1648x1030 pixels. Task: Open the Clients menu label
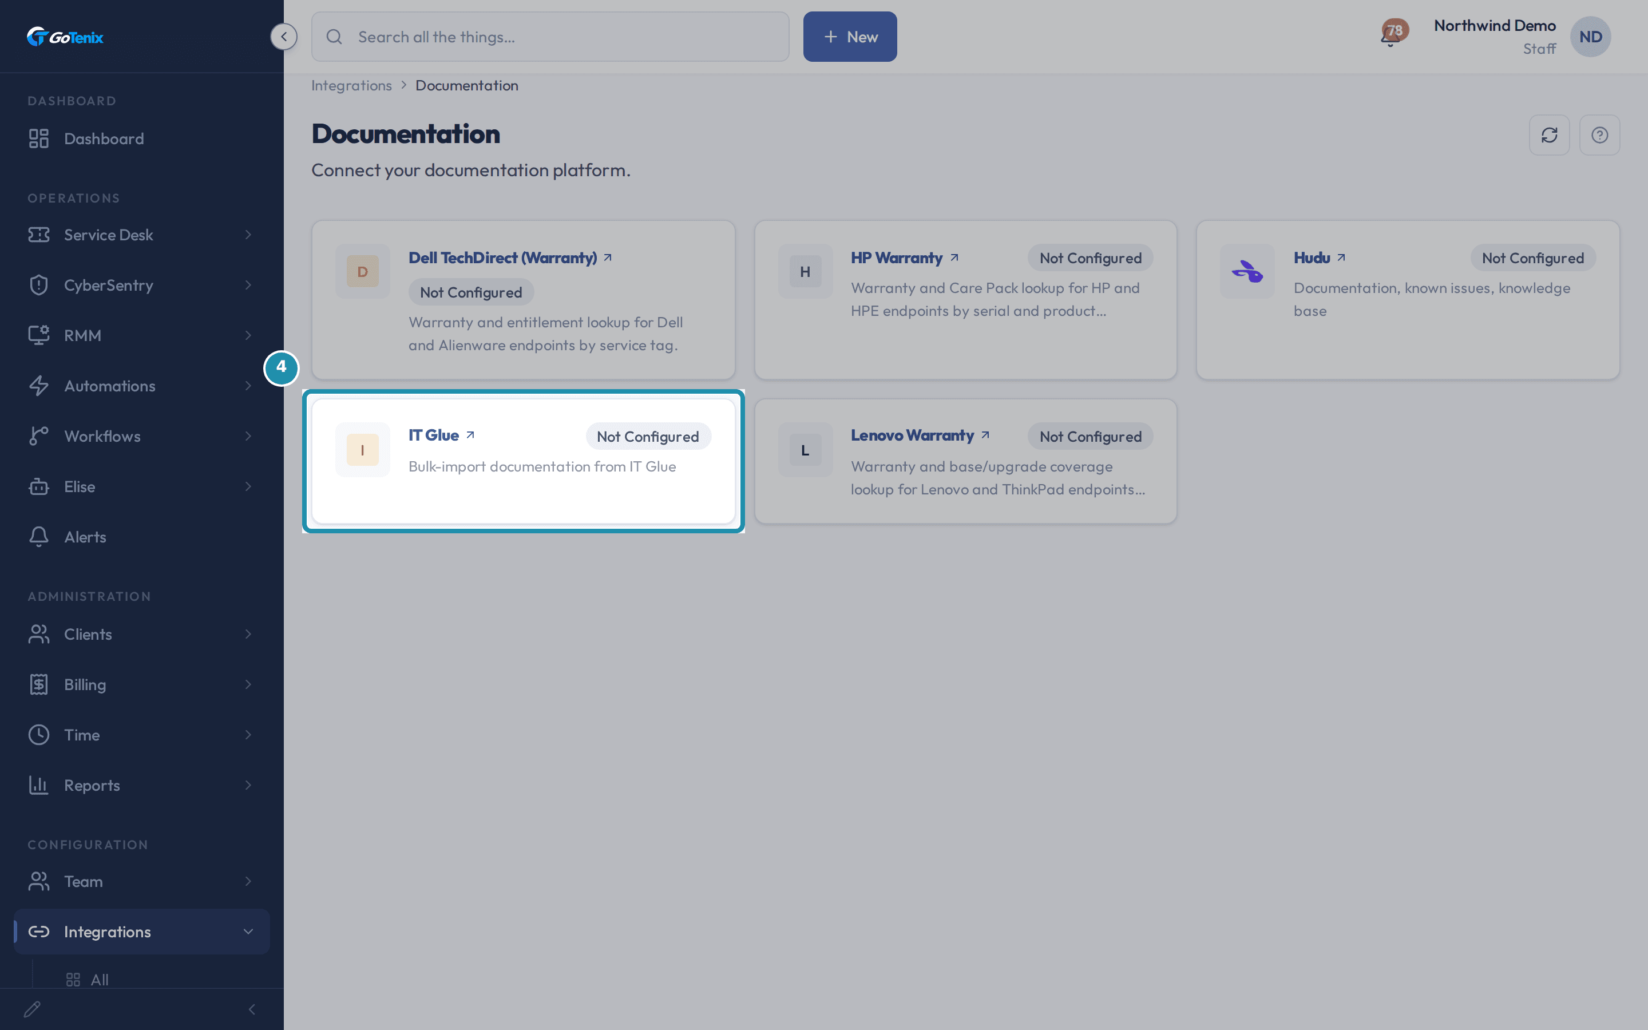88,634
